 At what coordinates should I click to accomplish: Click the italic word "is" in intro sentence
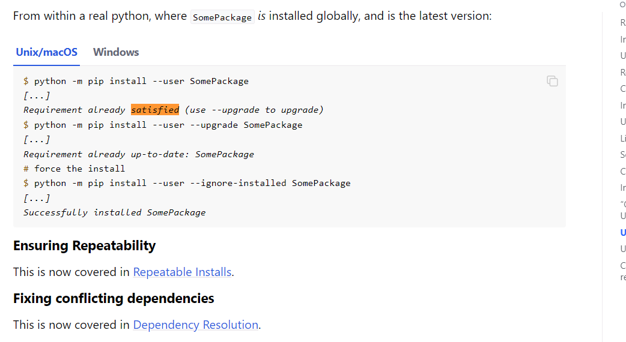tap(261, 16)
